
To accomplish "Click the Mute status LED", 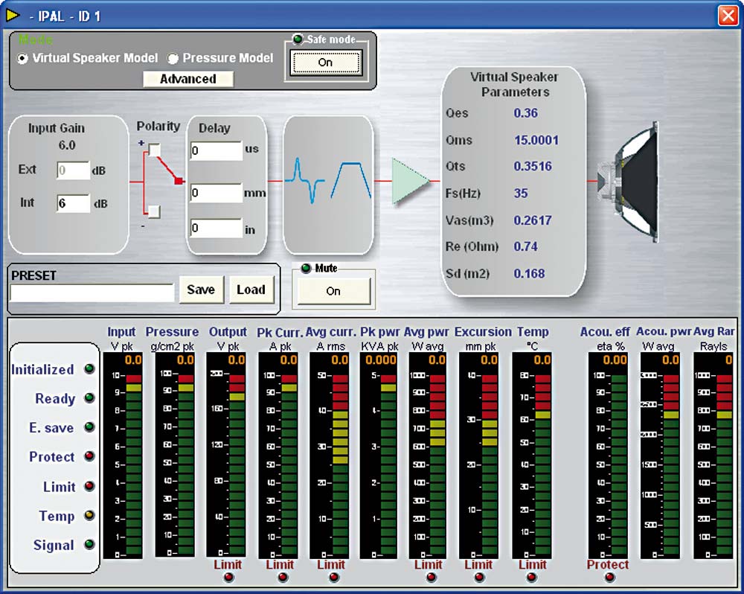I will click(x=306, y=268).
